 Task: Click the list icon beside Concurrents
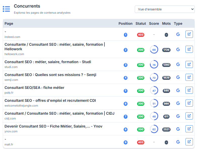point(6,9)
